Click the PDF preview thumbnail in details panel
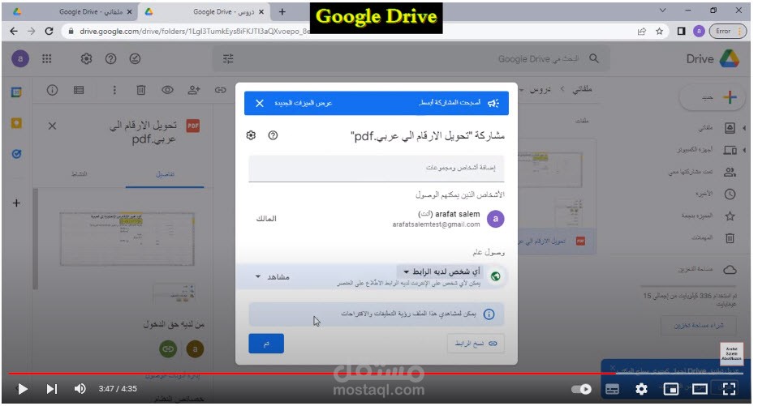758x406 pixels. click(x=127, y=239)
